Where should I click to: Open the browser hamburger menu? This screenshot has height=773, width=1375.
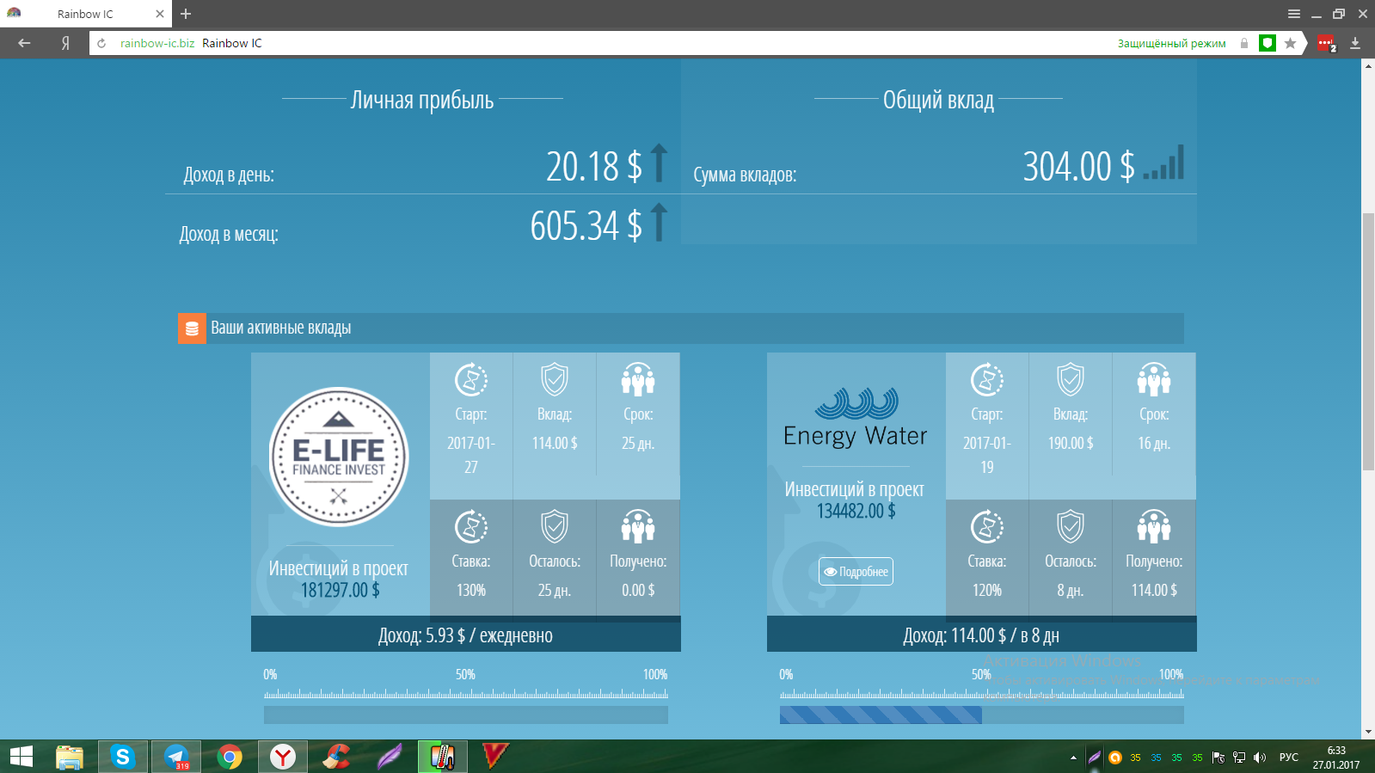1293,14
